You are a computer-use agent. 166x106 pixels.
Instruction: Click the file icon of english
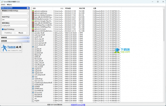pyautogui.click(x=33, y=101)
